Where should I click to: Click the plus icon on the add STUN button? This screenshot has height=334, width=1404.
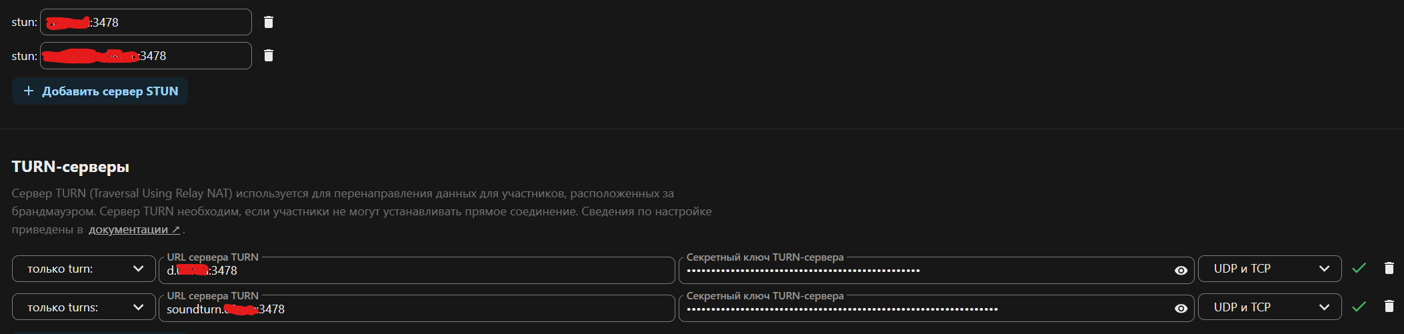coord(29,91)
